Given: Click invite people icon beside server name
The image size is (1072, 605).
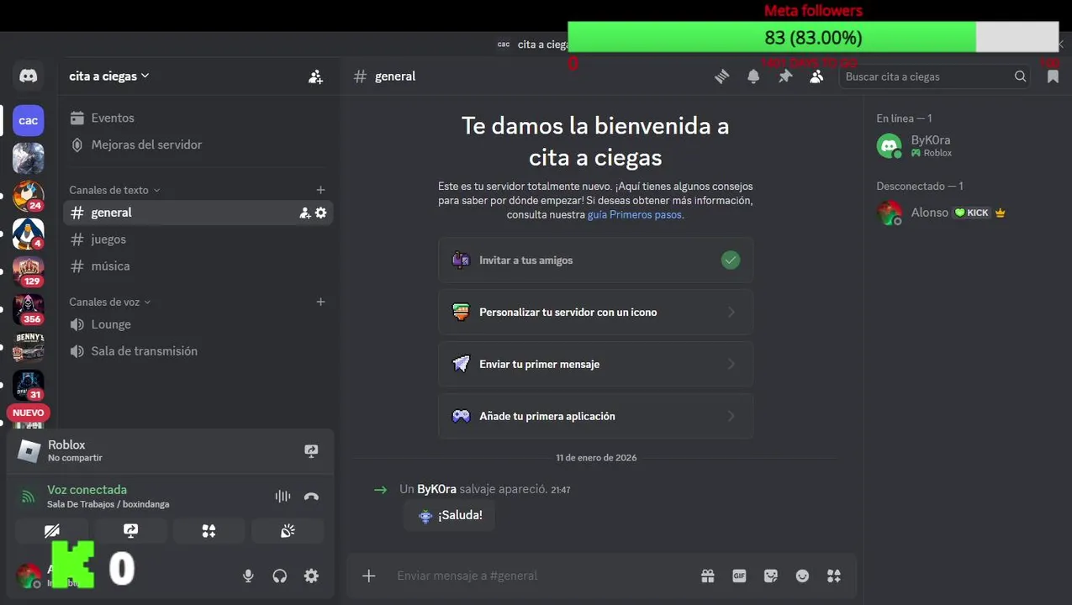Looking at the screenshot, I should click(x=315, y=76).
